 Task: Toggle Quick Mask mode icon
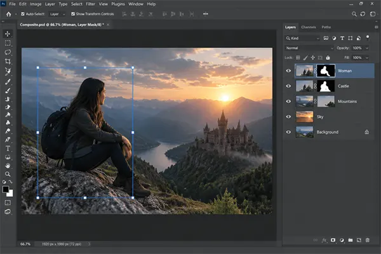click(x=8, y=203)
